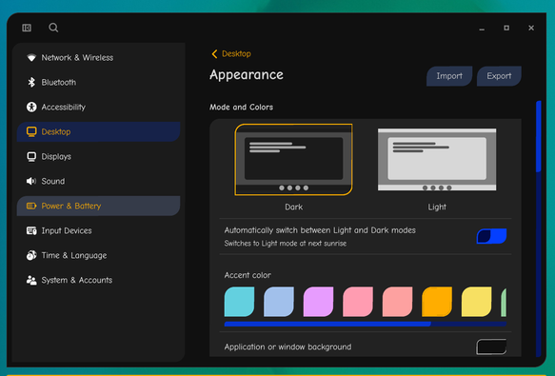Screen dimensions: 555x376
Task: Click 'Switches to Light mode at next sunrise'
Action: [286, 244]
